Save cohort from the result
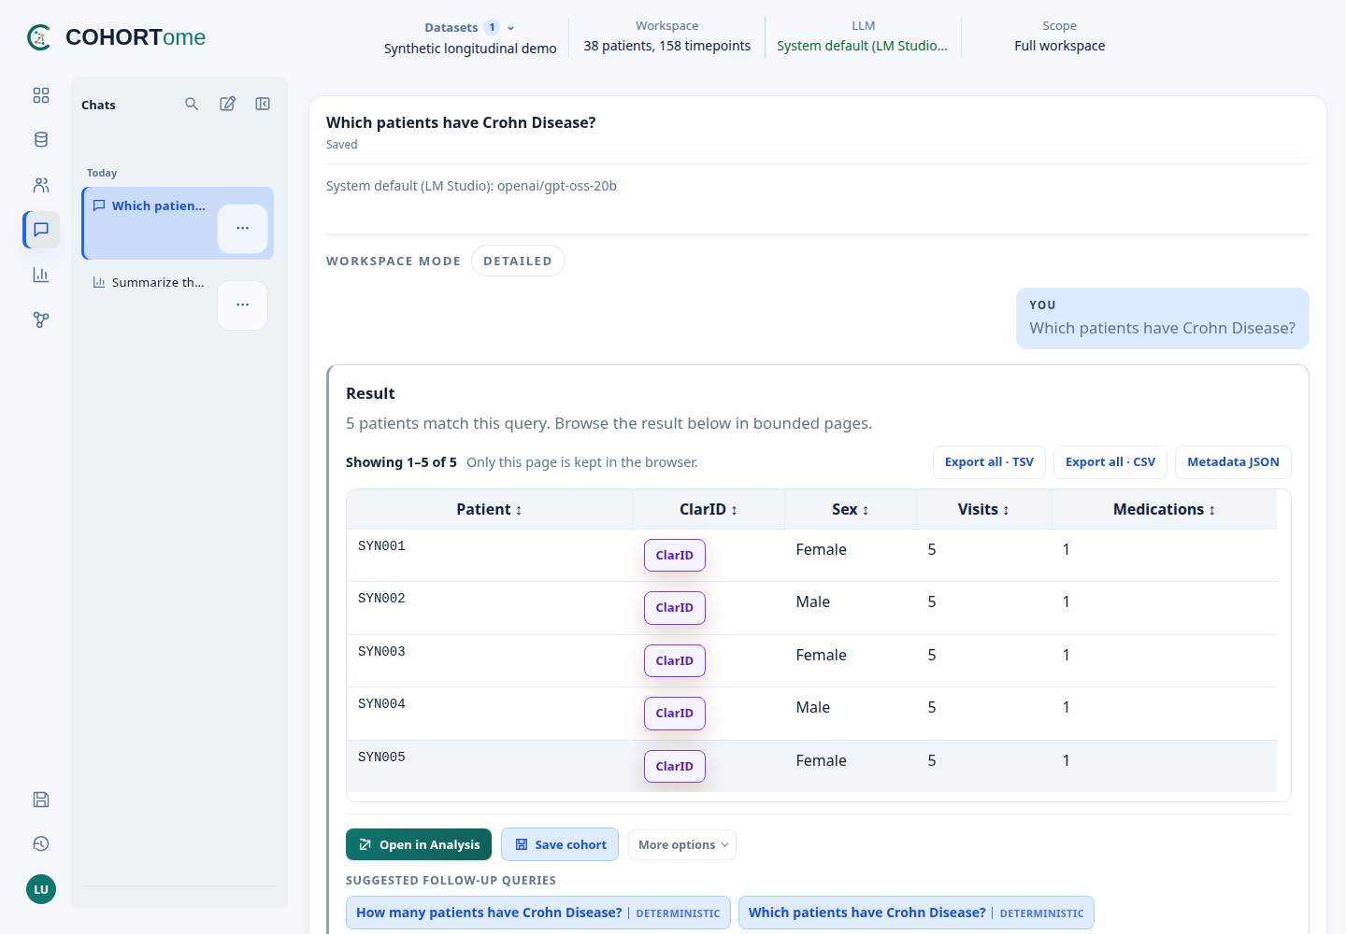 coord(560,844)
